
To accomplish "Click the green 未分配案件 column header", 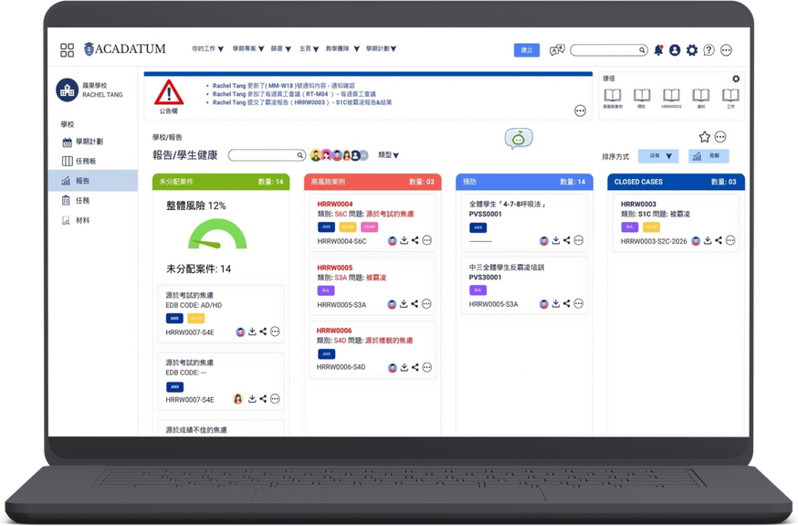I will (221, 182).
